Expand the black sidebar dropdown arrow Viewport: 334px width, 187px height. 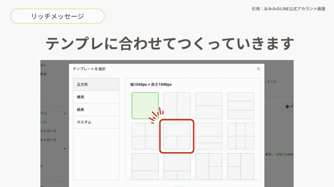pos(65,149)
